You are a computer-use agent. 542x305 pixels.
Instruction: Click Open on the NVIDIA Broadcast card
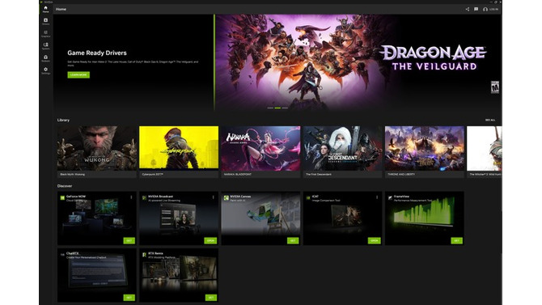(x=210, y=240)
